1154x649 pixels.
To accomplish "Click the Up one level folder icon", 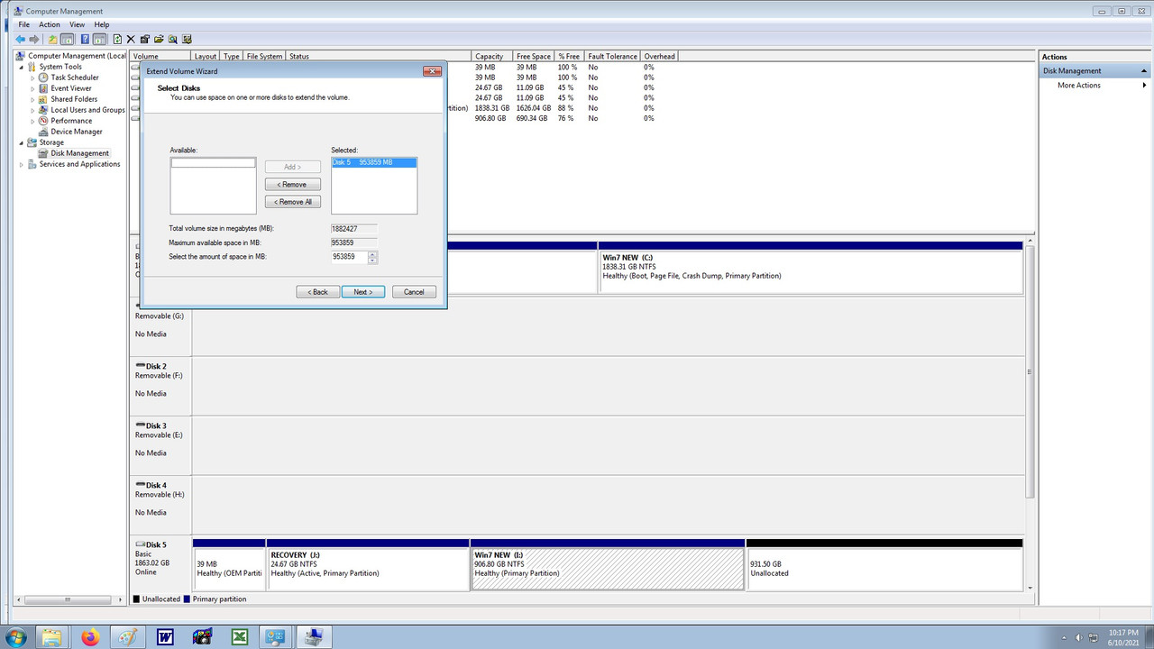I will (x=53, y=39).
